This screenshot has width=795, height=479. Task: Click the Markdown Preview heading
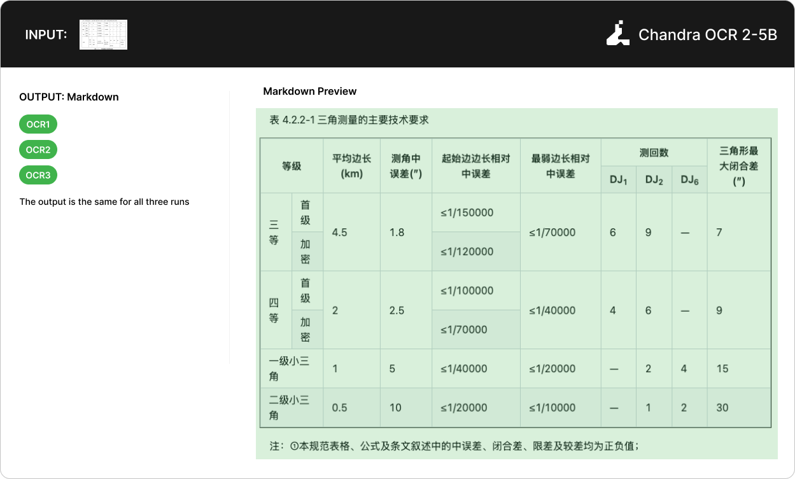pyautogui.click(x=310, y=91)
